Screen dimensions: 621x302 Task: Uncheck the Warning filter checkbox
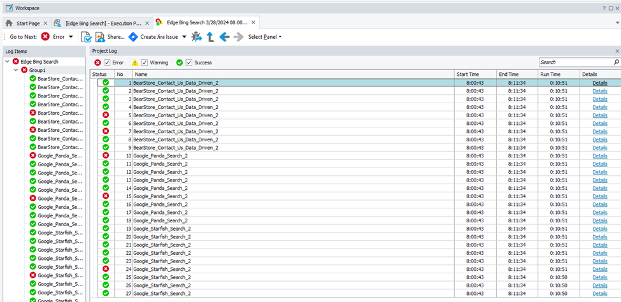click(x=145, y=62)
